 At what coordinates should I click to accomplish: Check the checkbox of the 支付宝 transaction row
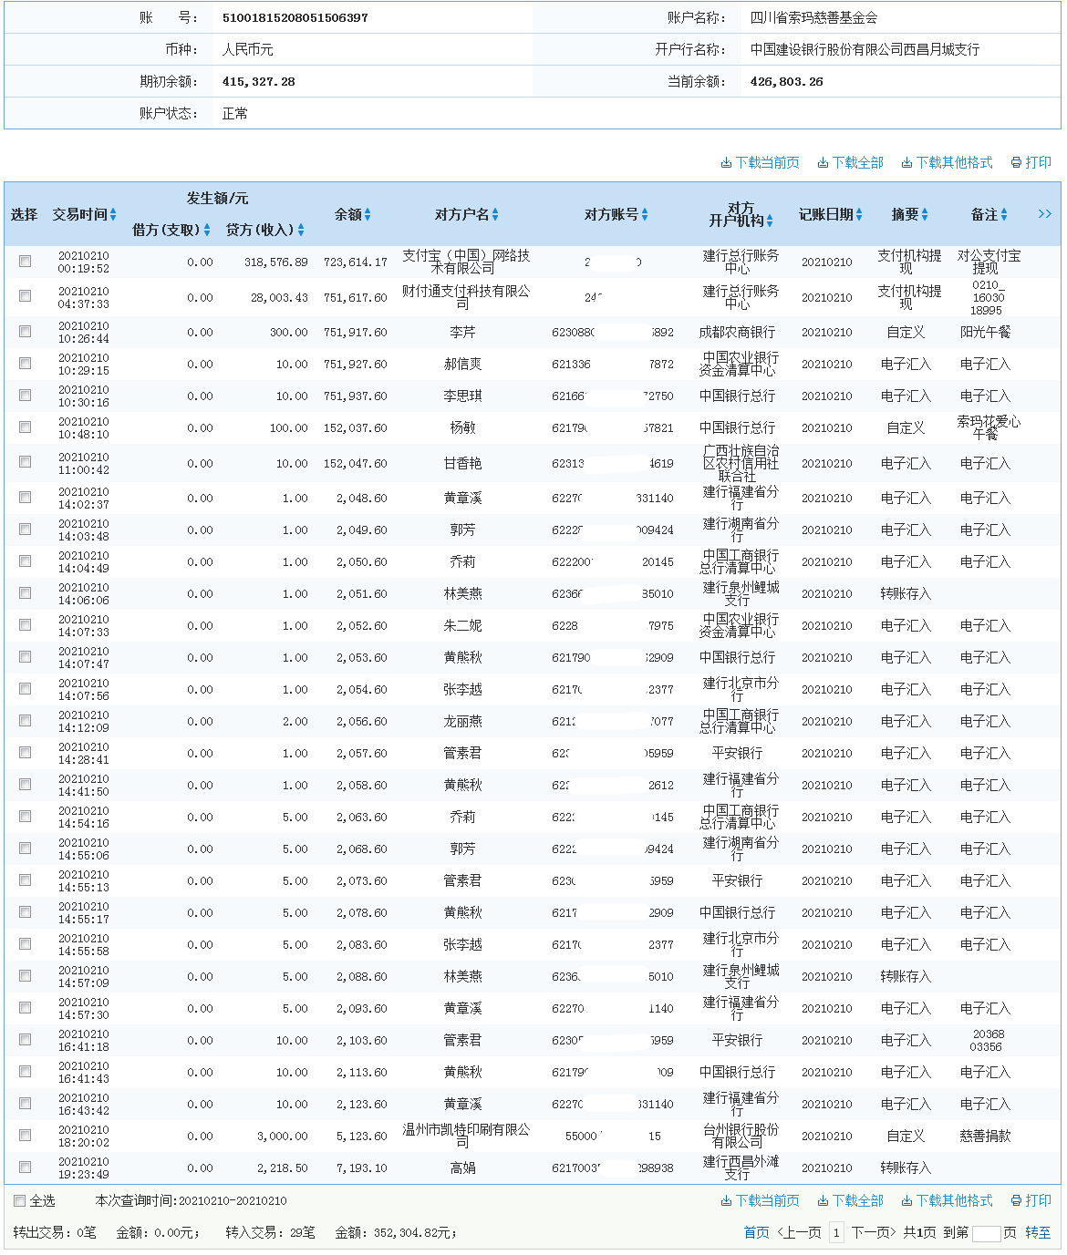[x=25, y=261]
